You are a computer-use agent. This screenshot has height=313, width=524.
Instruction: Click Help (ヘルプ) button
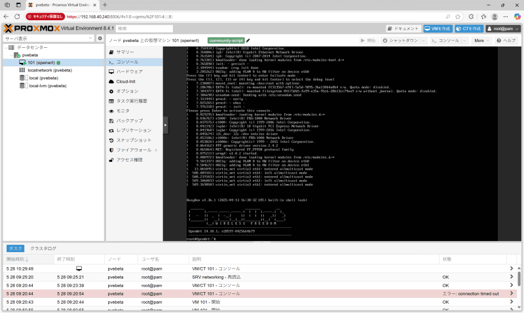click(x=506, y=41)
